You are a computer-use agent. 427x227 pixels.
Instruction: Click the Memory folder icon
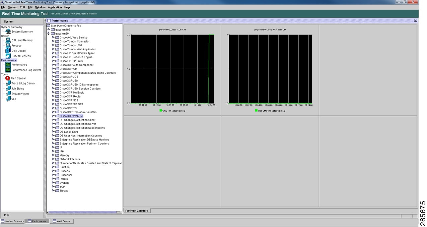click(57, 155)
